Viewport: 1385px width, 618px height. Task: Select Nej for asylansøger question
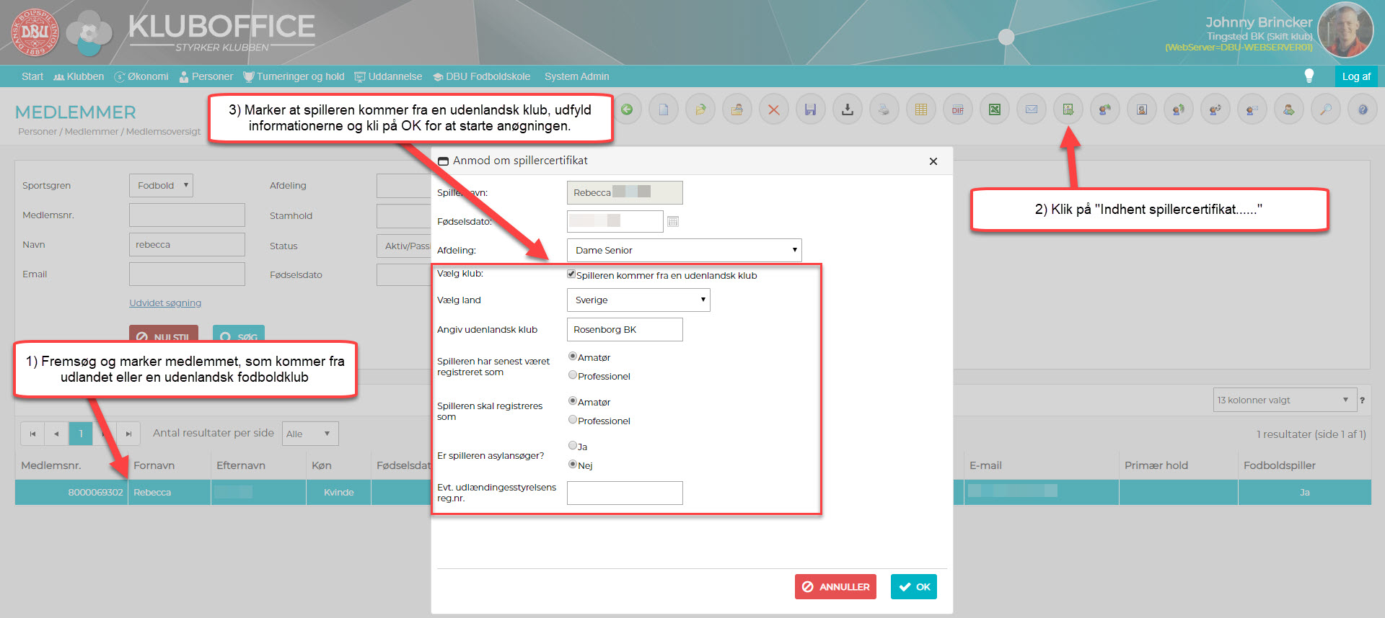pos(573,465)
